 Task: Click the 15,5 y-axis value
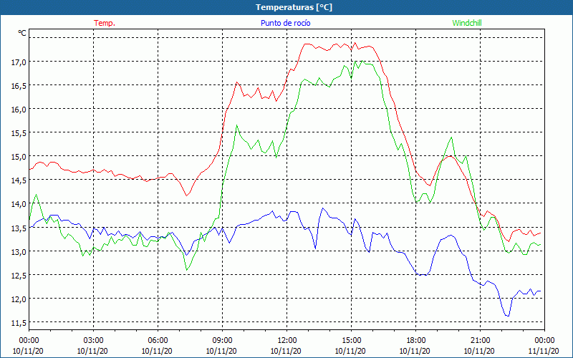click(19, 133)
